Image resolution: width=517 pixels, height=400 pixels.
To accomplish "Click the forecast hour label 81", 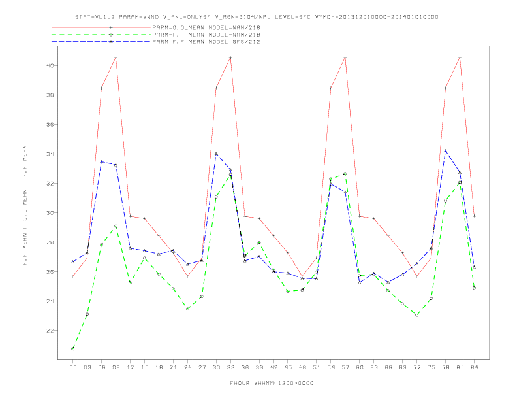I will [x=460, y=367].
